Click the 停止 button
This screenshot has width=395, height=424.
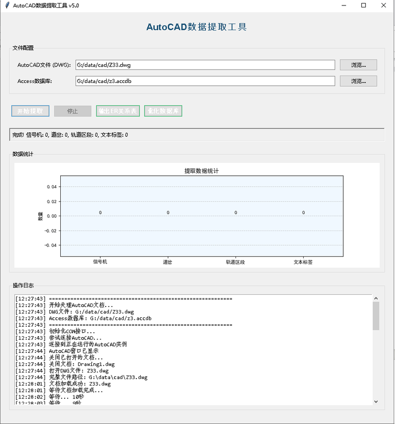(x=73, y=111)
